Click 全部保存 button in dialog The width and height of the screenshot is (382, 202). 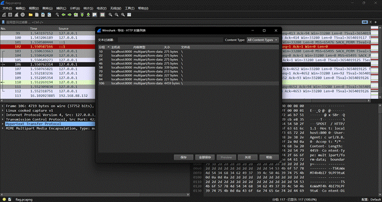[x=205, y=157]
